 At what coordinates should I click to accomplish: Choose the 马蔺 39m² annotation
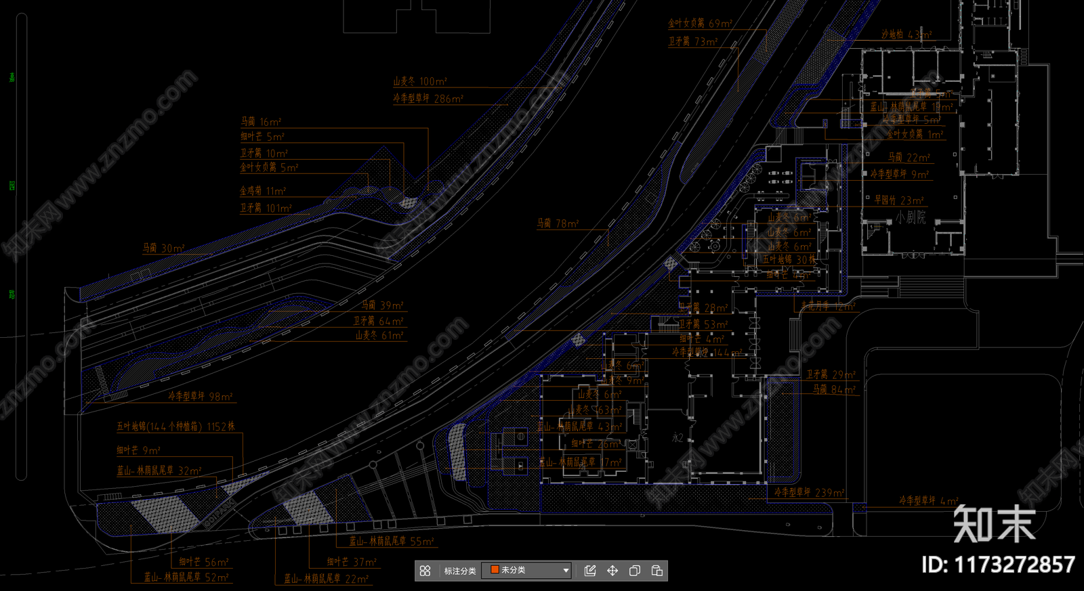[x=382, y=306]
